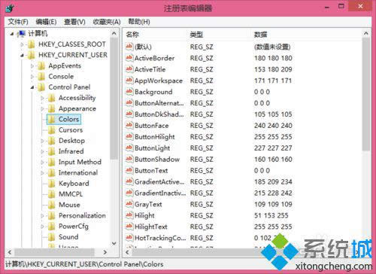Collapse the 计算机 root node
This screenshot has width=376, height=274.
coord(12,34)
